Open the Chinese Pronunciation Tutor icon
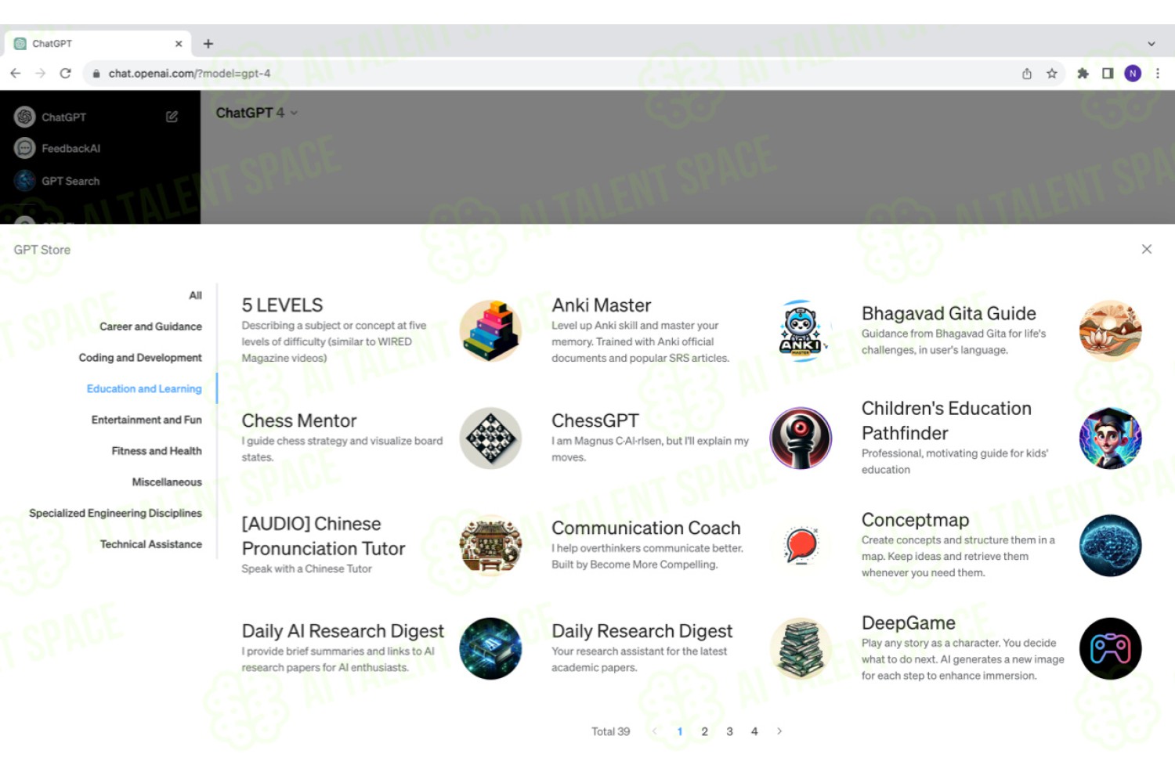The image size is (1175, 783). [x=490, y=546]
